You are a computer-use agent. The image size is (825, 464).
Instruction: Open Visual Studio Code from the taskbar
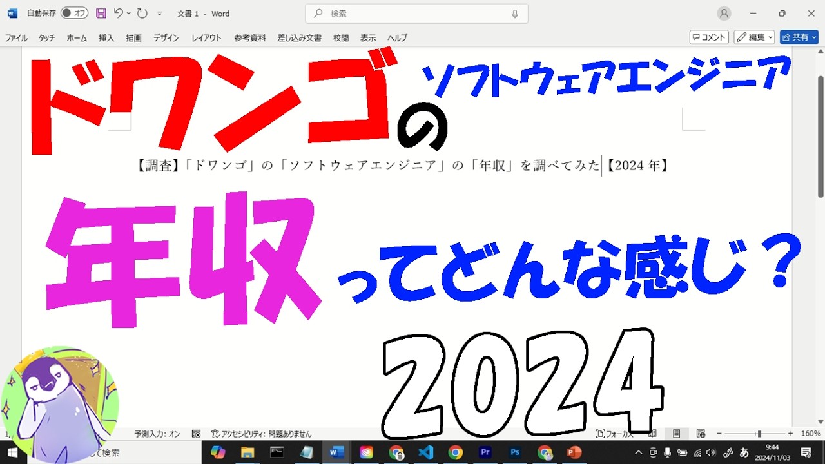(x=425, y=452)
